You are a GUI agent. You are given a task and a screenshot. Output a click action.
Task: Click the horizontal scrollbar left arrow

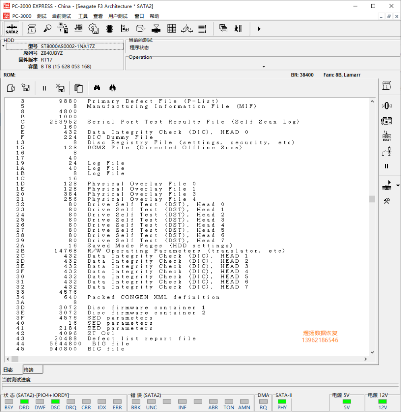[x=8, y=359]
